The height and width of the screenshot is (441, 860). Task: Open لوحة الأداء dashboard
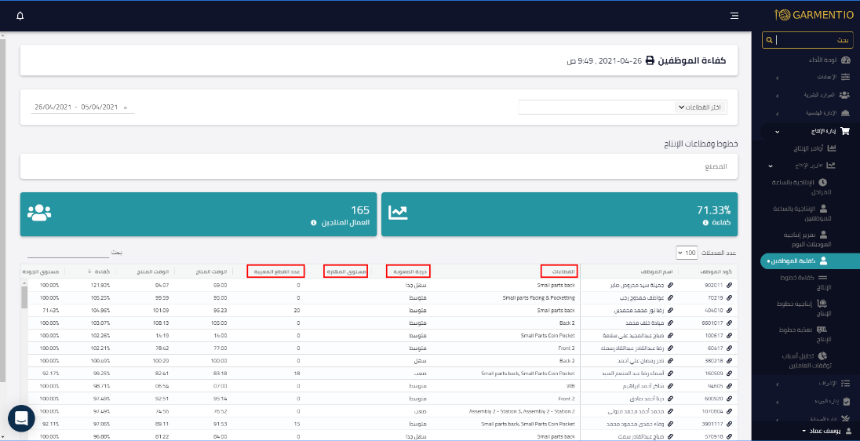829,60
